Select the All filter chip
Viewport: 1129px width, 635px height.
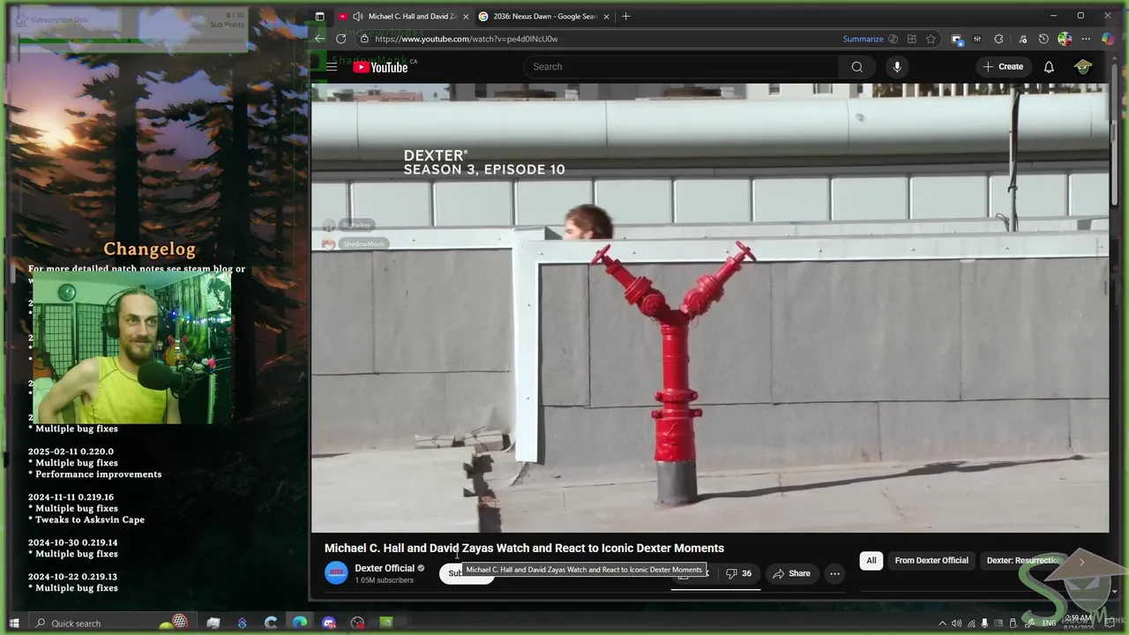[871, 560]
